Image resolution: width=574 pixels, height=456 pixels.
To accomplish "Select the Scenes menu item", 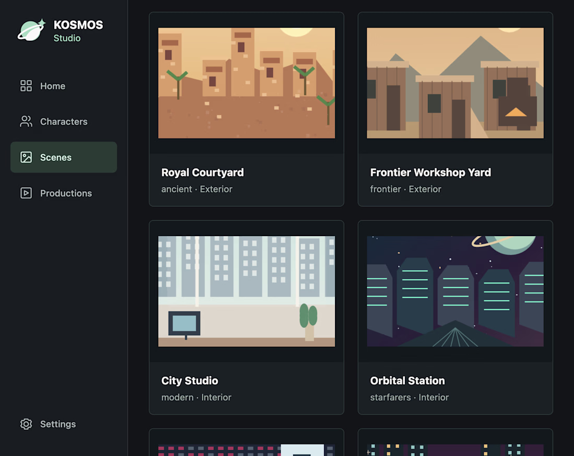I will click(64, 157).
